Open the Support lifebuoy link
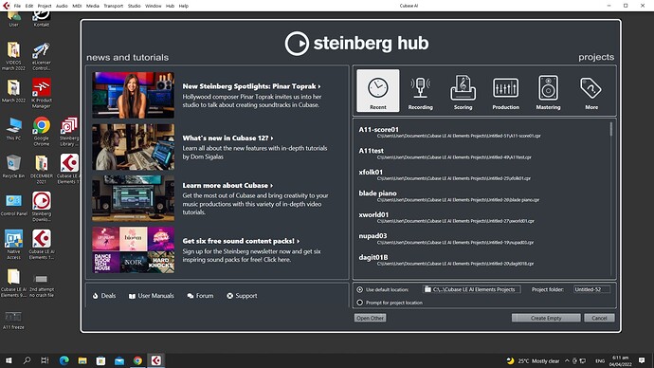654x368 pixels. (242, 295)
